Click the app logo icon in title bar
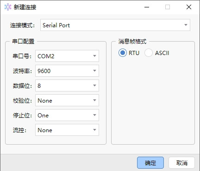 [x=8, y=7]
